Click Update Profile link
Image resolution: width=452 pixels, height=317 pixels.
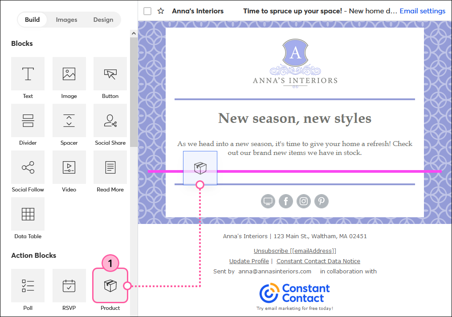click(249, 261)
